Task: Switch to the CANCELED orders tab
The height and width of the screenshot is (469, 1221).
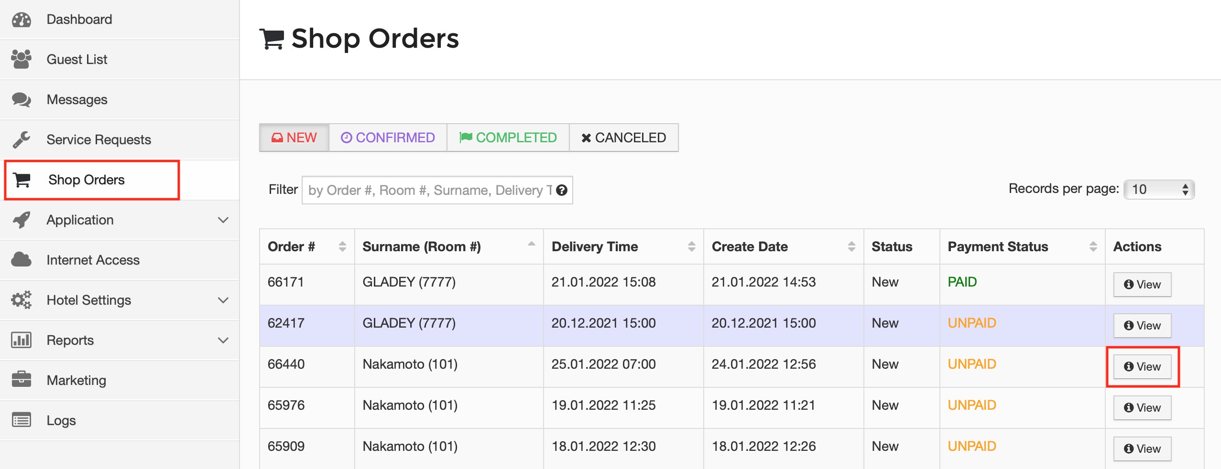Action: coord(624,138)
